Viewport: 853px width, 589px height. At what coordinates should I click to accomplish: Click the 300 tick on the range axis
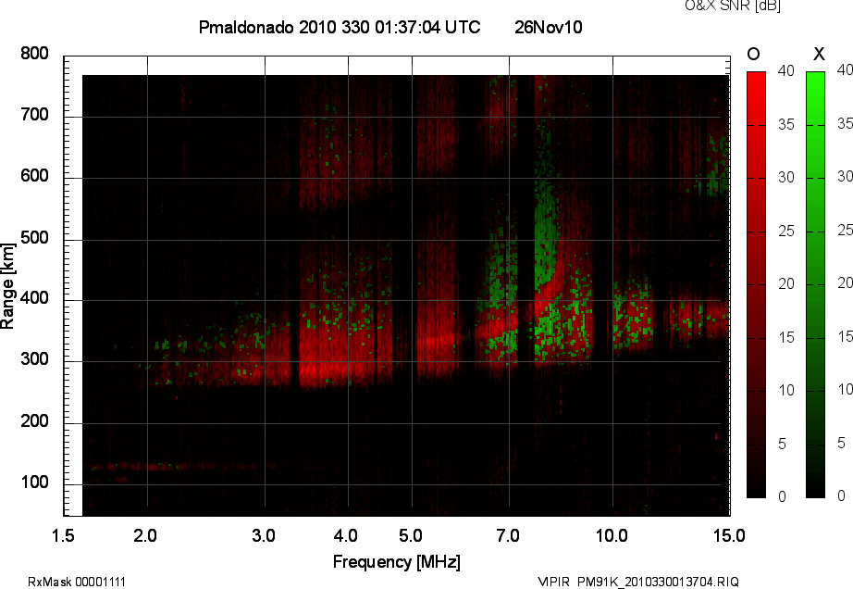click(35, 359)
